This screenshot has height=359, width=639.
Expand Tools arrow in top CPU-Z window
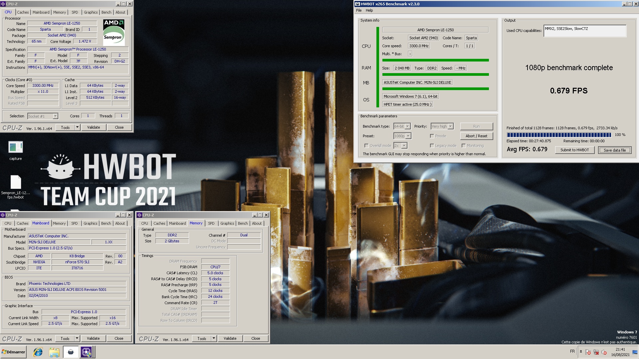click(77, 127)
